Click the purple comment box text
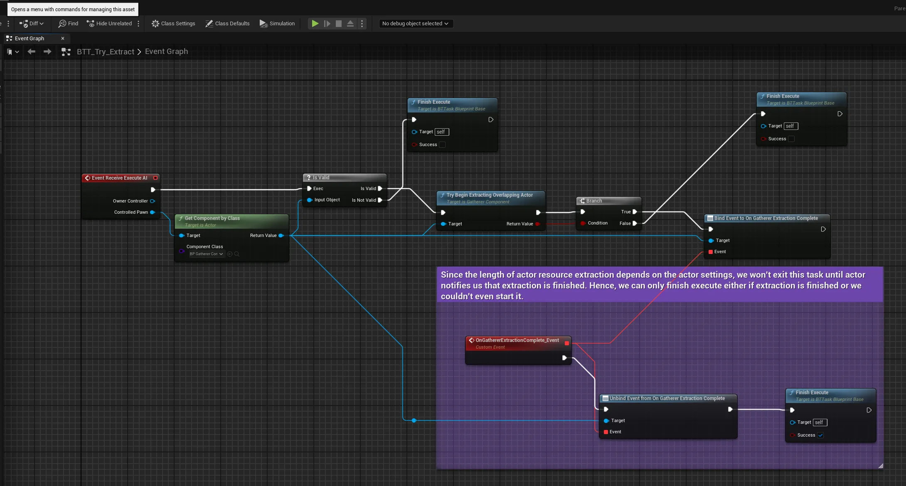 coord(653,286)
